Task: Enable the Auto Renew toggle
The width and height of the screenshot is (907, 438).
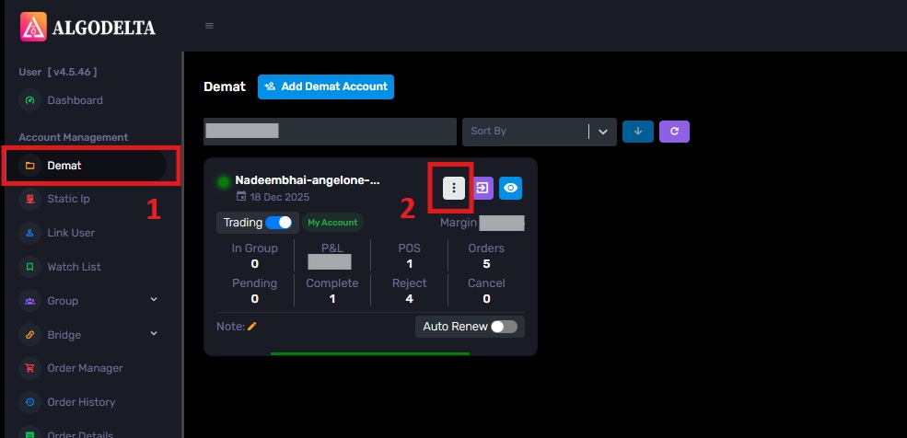Action: [x=504, y=327]
